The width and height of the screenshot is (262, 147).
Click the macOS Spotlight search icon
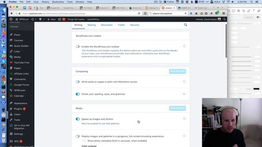pyautogui.click(x=251, y=2)
